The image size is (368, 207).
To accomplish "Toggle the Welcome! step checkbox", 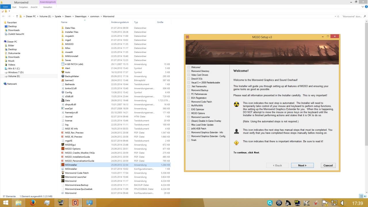I will pos(189,67).
